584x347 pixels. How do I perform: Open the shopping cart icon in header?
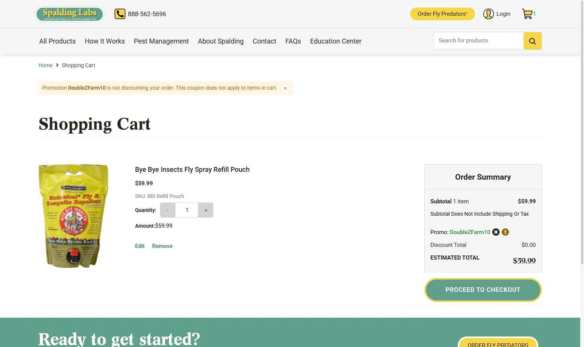point(527,14)
